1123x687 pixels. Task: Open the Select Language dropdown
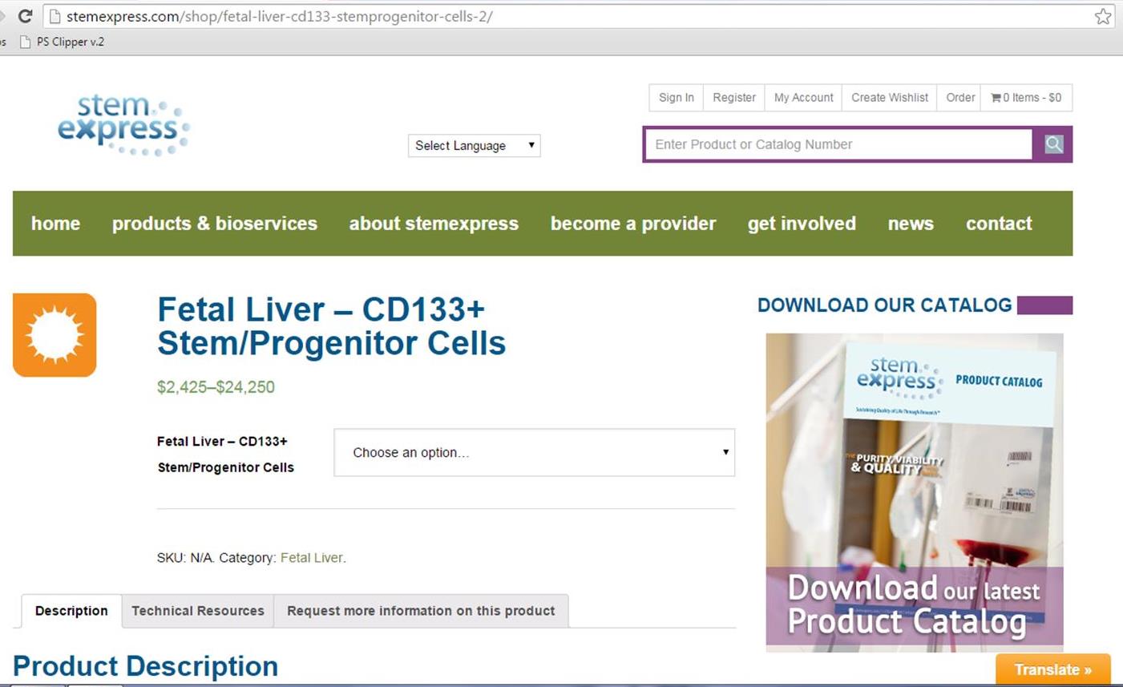coord(475,145)
